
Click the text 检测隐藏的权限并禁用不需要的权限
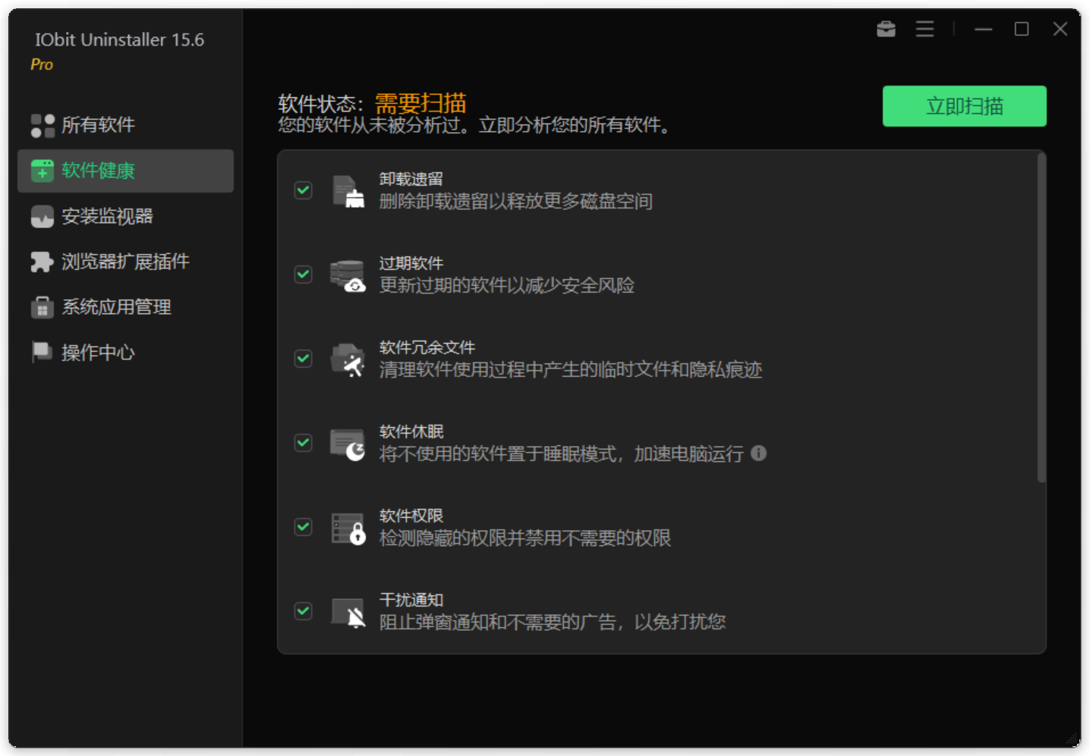click(525, 538)
